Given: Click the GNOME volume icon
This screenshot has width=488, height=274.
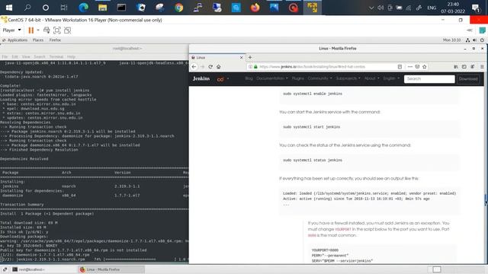Looking at the screenshot, I should 474,40.
